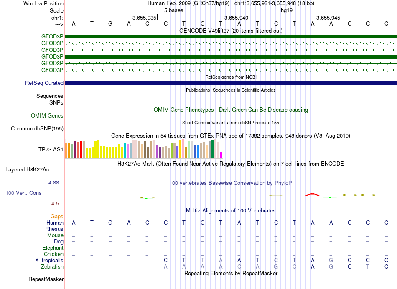Screen dimensions: 397x289
Task: Click the '-4.5' PhyloP lower axis value
Action: [54, 204]
